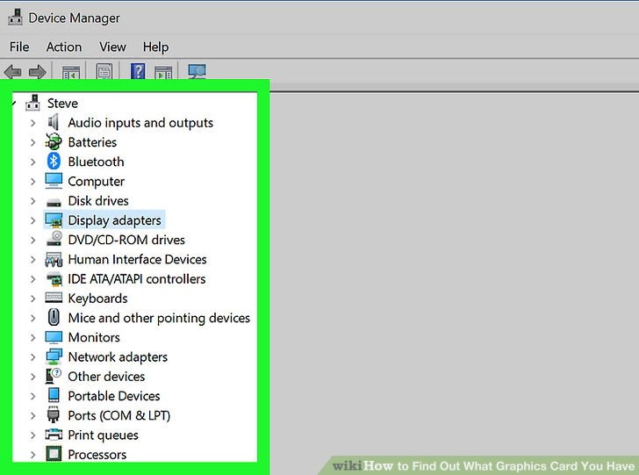This screenshot has height=475, width=639.
Task: Click the Processors chip icon
Action: [x=54, y=454]
